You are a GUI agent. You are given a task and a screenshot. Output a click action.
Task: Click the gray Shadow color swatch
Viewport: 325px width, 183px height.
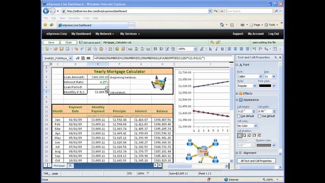[264, 145]
